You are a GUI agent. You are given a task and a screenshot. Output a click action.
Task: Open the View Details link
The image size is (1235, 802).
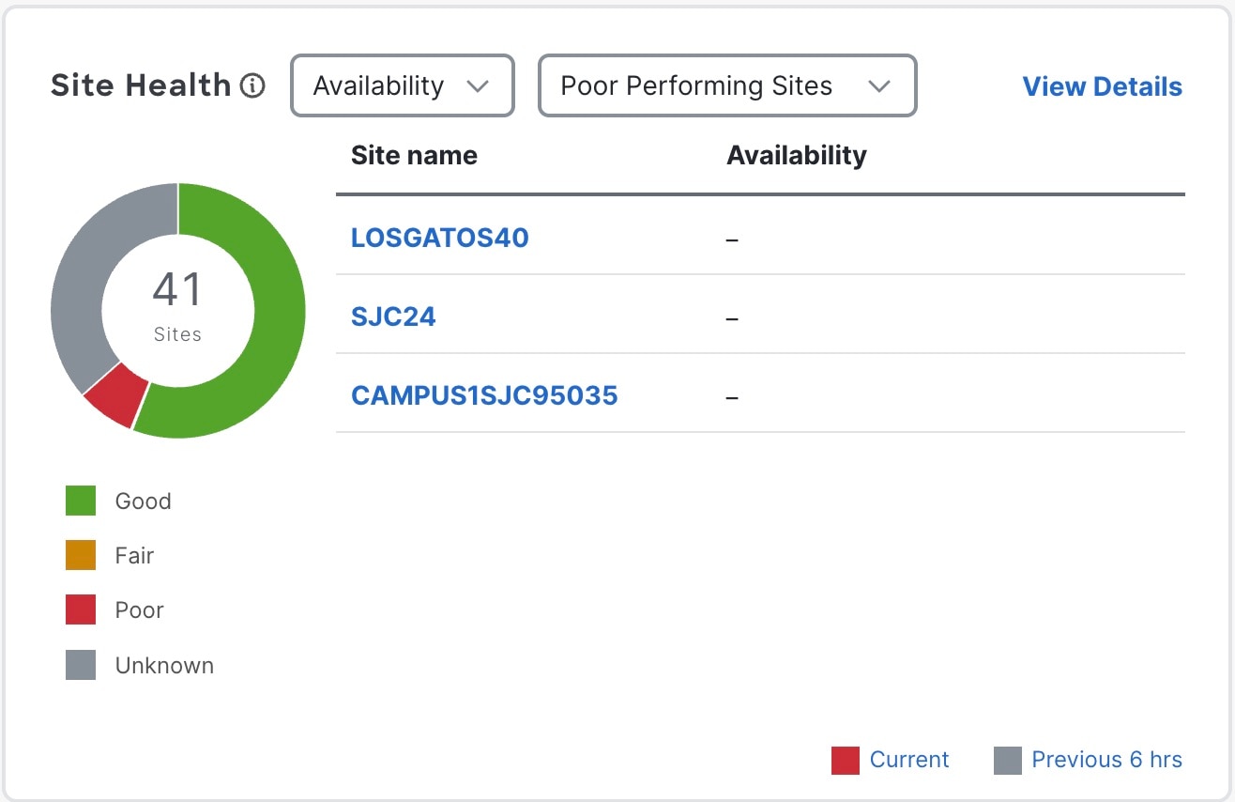(1102, 86)
